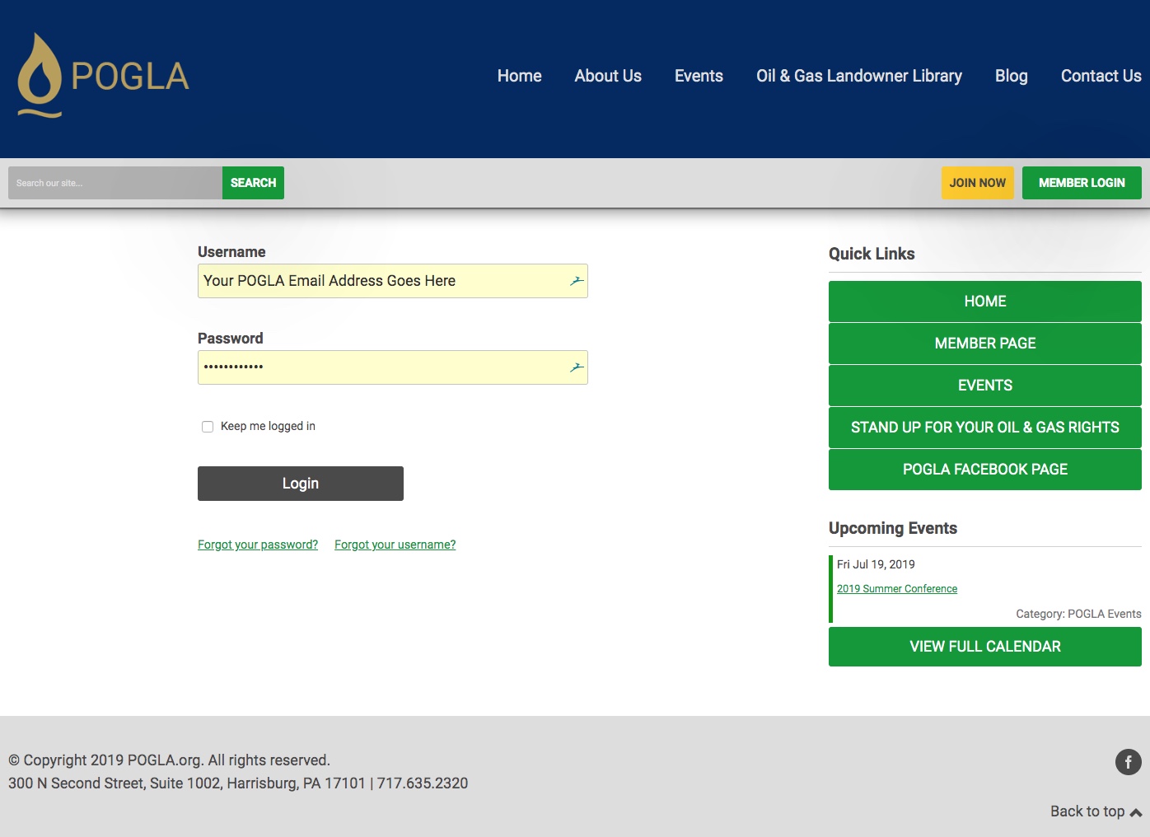Click the VIEW FULL CALENDAR button
Screen dimensions: 1150x837
click(x=985, y=647)
